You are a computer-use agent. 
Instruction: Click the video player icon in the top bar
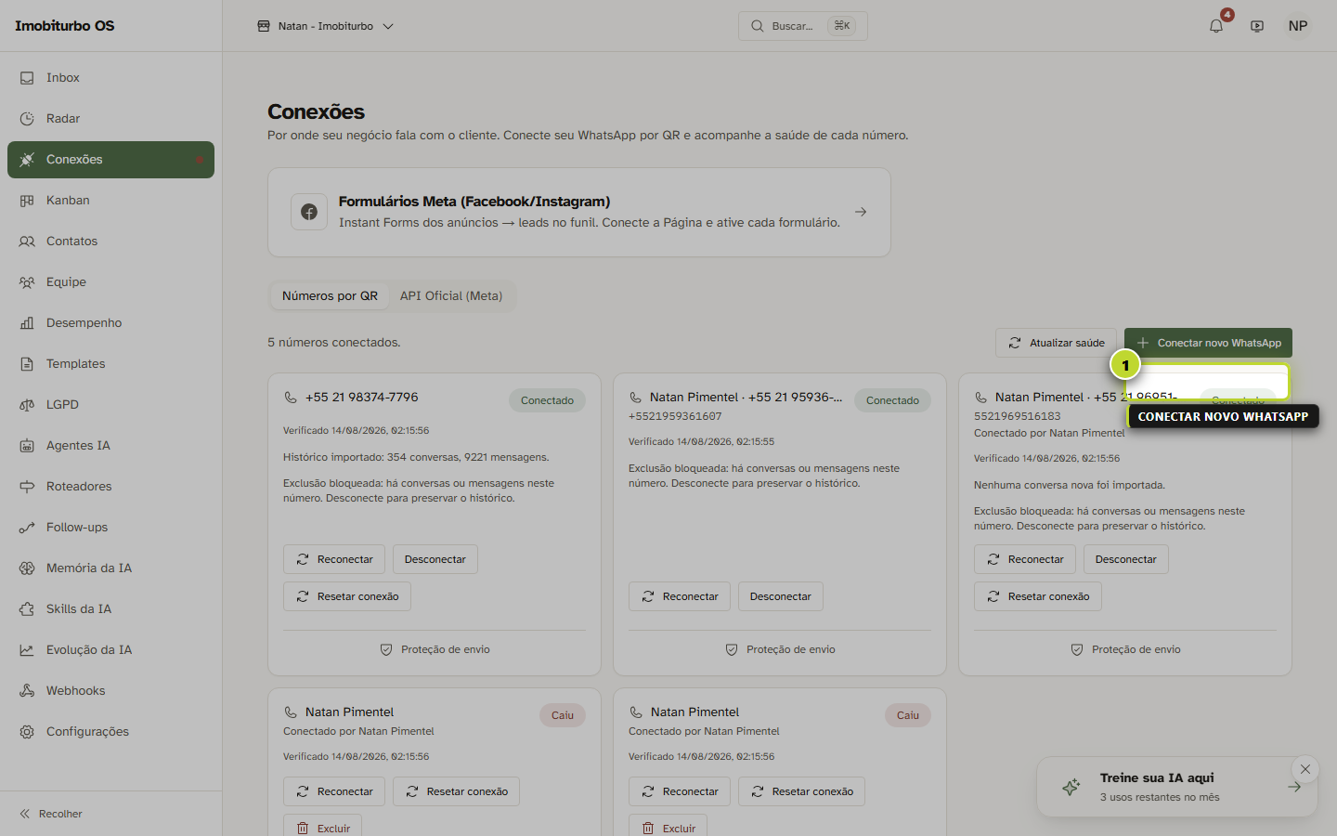pyautogui.click(x=1257, y=26)
